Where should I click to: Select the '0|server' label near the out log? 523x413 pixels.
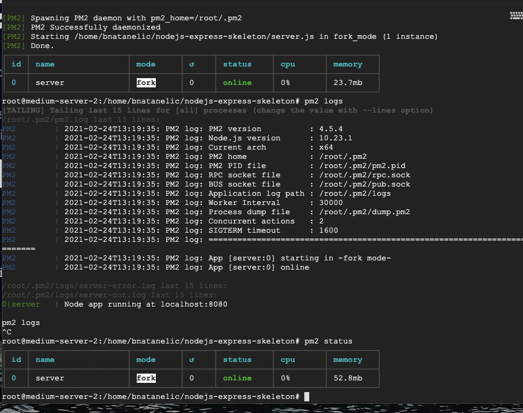point(20,303)
